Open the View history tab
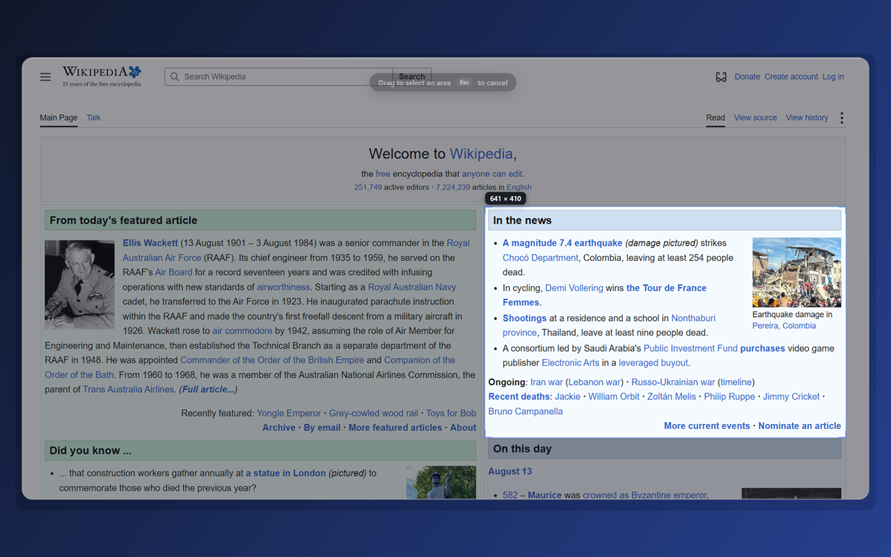Image resolution: width=891 pixels, height=557 pixels. (x=807, y=118)
